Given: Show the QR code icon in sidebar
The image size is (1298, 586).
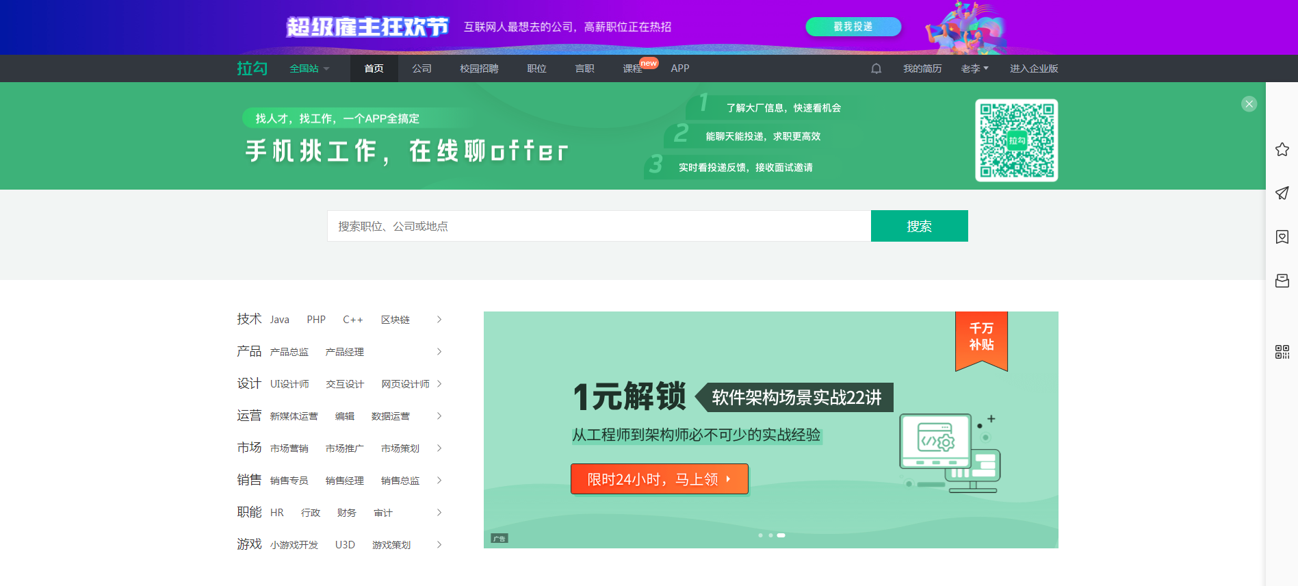Looking at the screenshot, I should pyautogui.click(x=1282, y=352).
